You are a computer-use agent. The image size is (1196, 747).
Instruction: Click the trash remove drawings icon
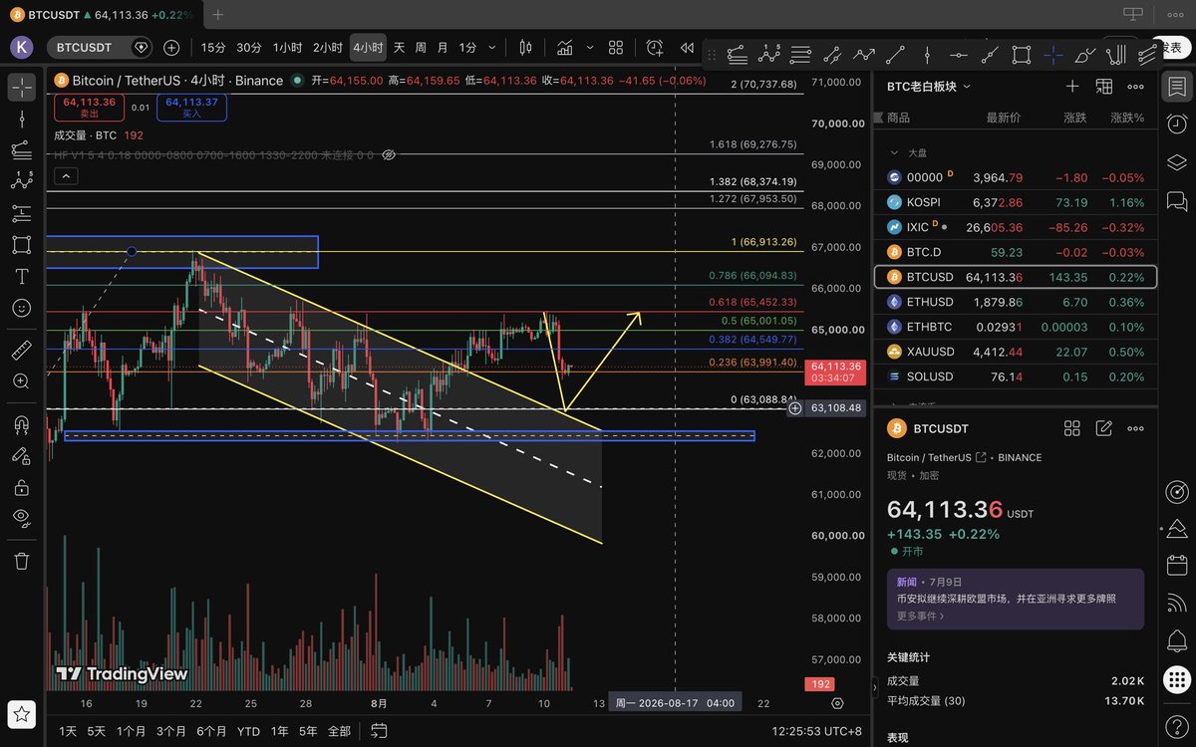[x=22, y=561]
